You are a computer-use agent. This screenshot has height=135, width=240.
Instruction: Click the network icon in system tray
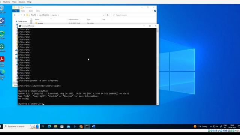pyautogui.click(x=214, y=126)
